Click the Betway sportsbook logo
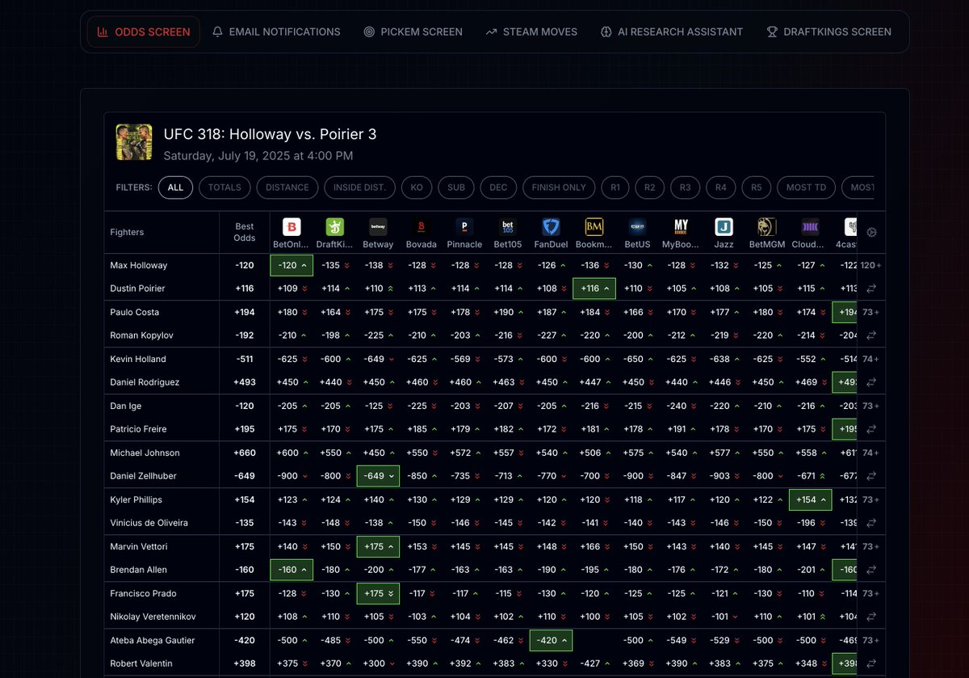Screen dimensions: 969x678 (378, 227)
